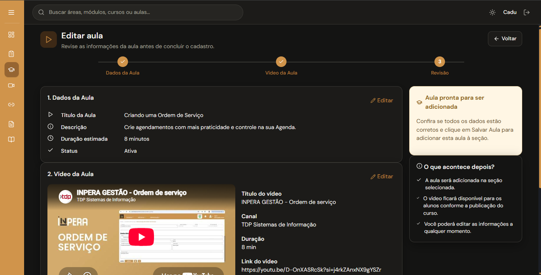Click the channel name TDP Sistemas de Informação in details
This screenshot has height=275, width=541.
pos(279,225)
